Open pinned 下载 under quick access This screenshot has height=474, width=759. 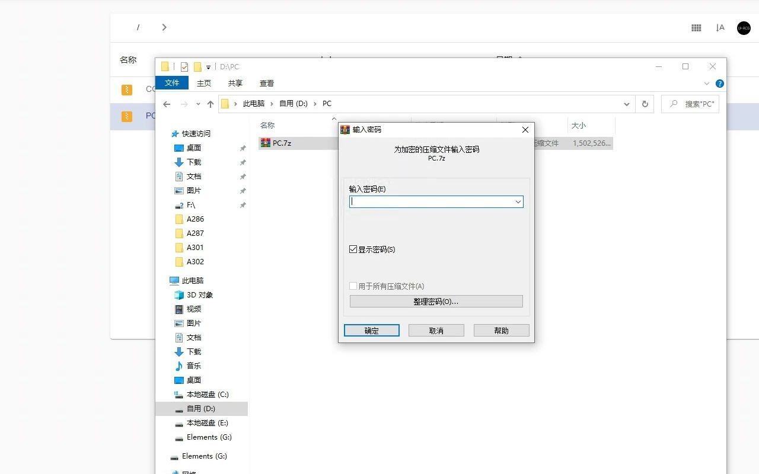(194, 162)
